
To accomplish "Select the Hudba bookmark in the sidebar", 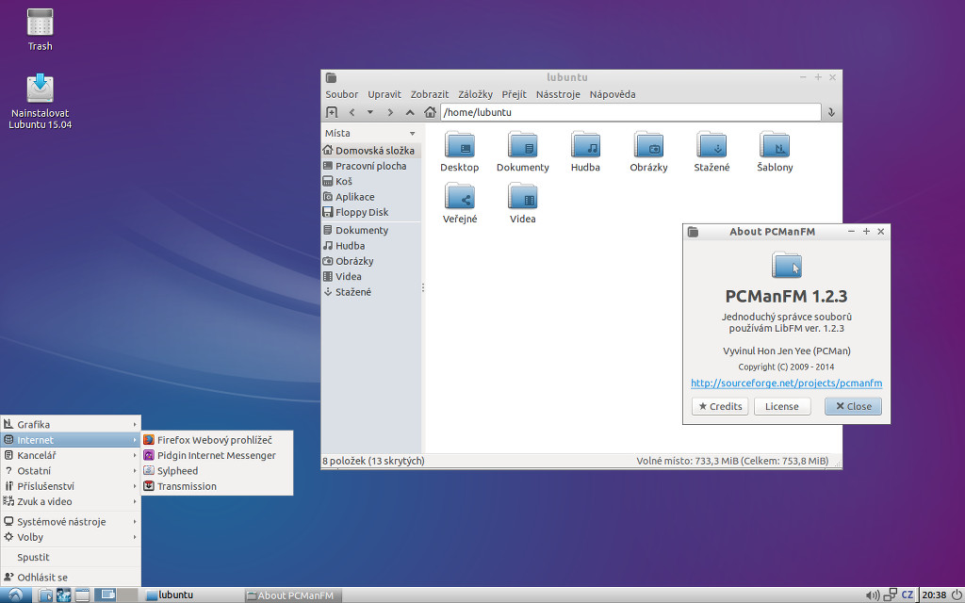I will [370, 246].
